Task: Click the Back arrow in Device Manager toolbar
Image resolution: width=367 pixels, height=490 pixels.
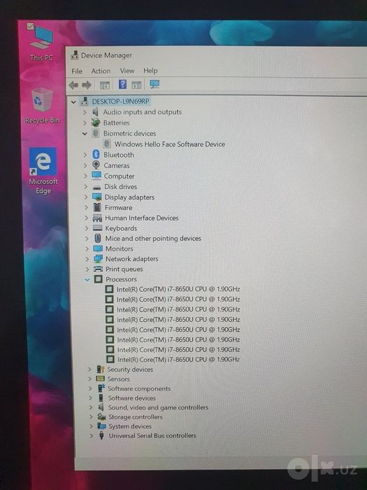Action: click(x=73, y=85)
